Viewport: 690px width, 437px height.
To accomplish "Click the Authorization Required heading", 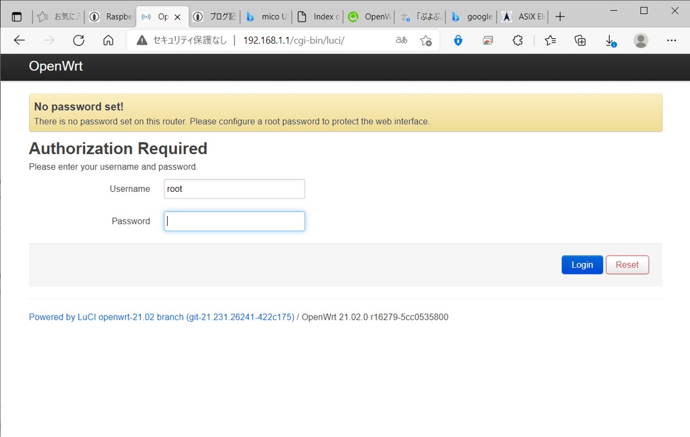I will point(118,149).
